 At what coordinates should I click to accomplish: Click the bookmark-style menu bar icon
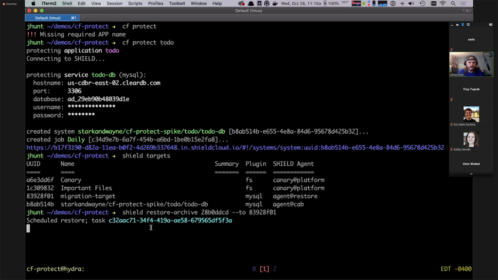(259, 3)
